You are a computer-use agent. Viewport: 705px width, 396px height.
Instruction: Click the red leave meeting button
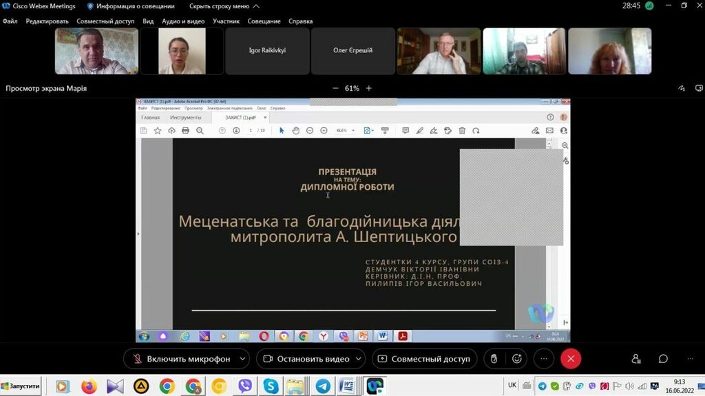coord(570,359)
